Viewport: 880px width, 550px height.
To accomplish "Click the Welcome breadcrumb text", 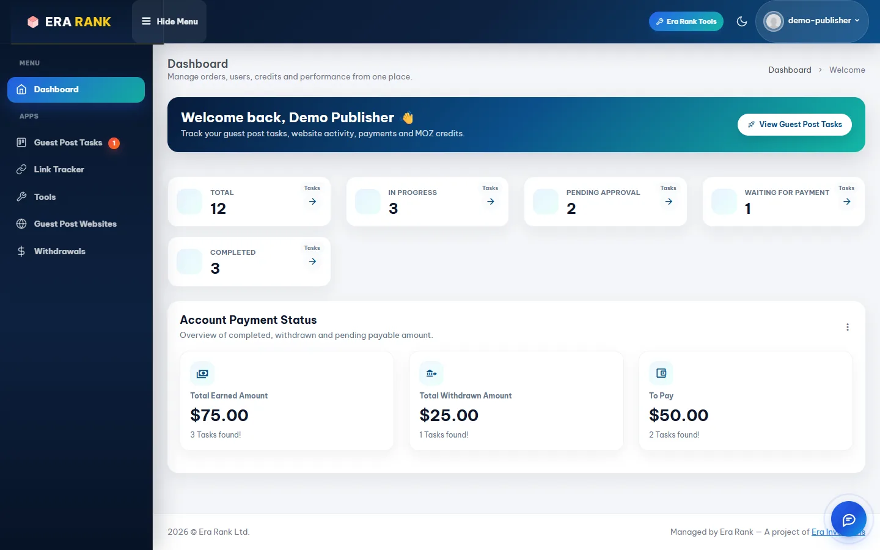I will tap(847, 70).
